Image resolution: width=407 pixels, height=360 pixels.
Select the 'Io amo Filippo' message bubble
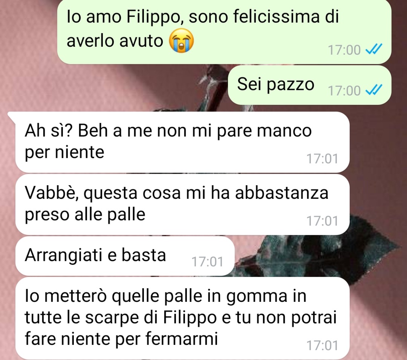tap(224, 31)
